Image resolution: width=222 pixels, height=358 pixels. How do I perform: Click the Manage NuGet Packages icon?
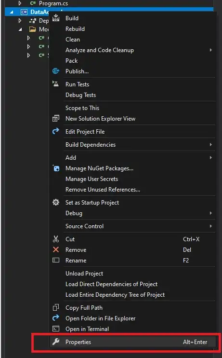56,168
